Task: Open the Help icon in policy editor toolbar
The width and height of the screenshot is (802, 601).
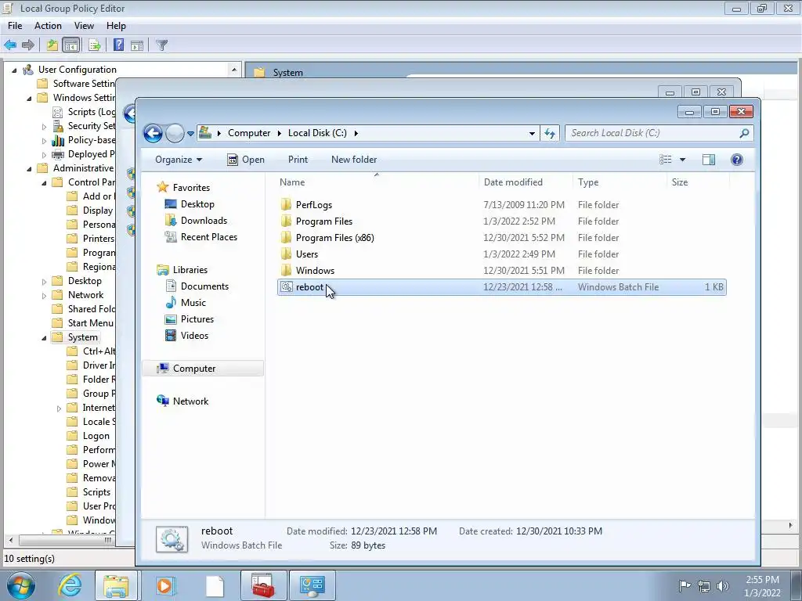Action: pos(119,45)
